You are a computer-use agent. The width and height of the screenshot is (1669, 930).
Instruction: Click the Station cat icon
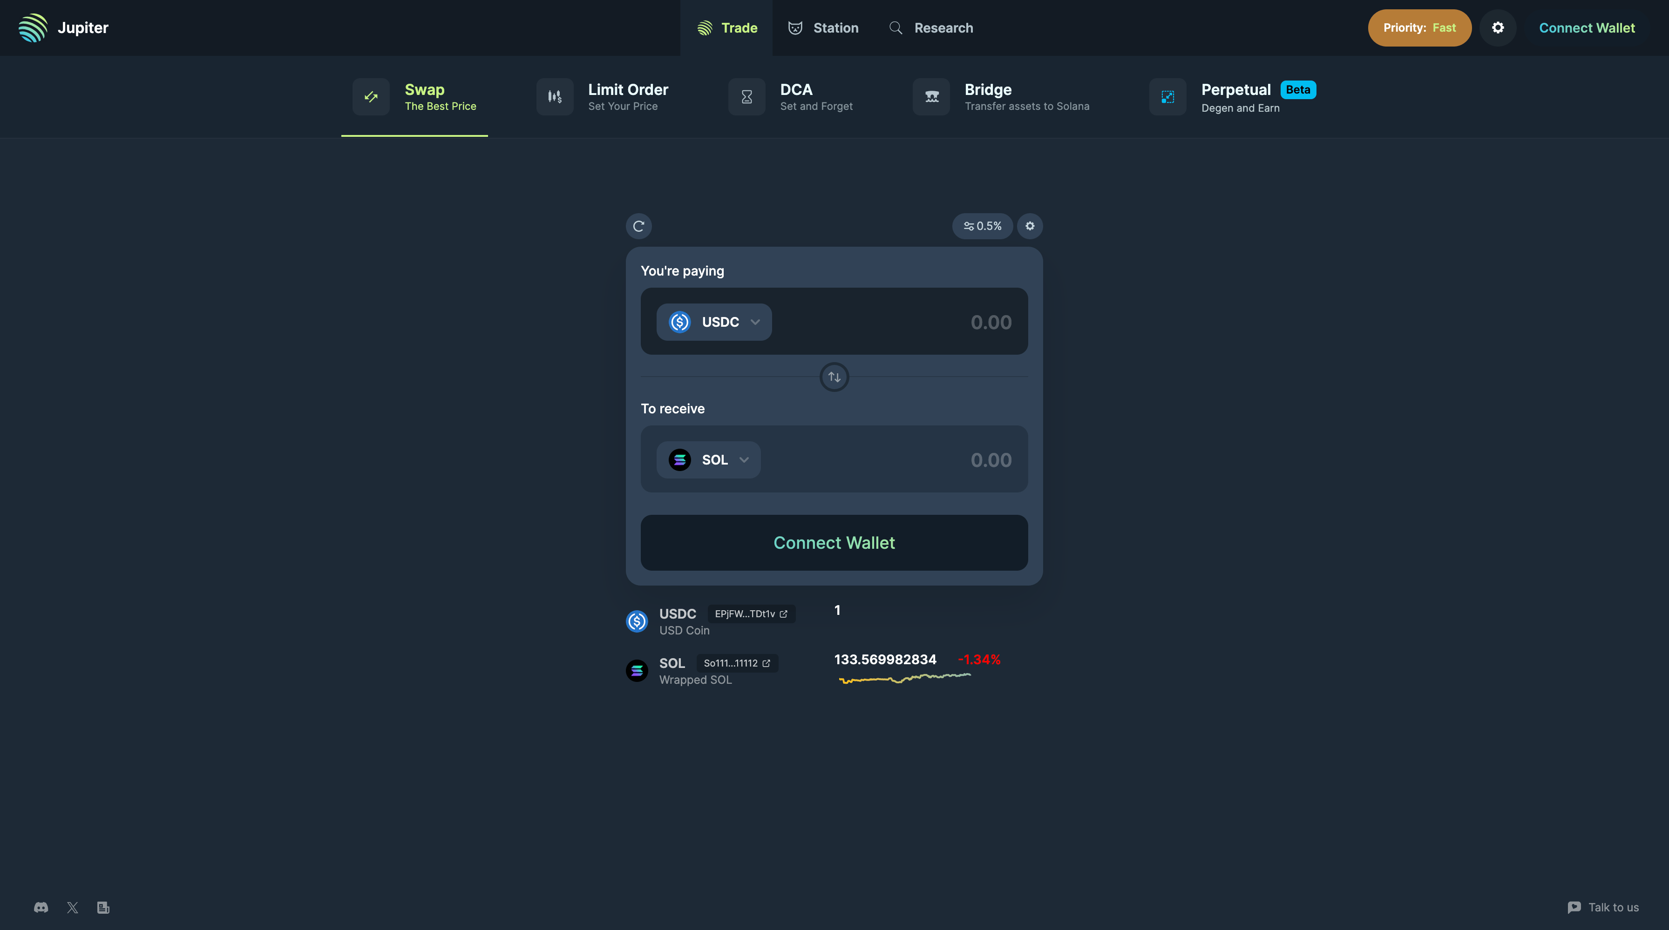(x=795, y=28)
